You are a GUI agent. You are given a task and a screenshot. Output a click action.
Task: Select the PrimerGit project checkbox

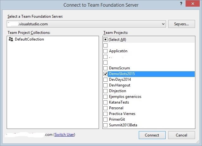(105, 119)
